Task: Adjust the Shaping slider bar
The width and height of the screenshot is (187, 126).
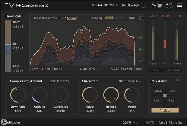Action: pos(115,18)
